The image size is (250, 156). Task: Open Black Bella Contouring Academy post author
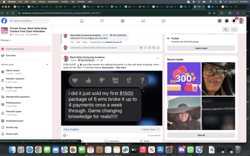87,57
